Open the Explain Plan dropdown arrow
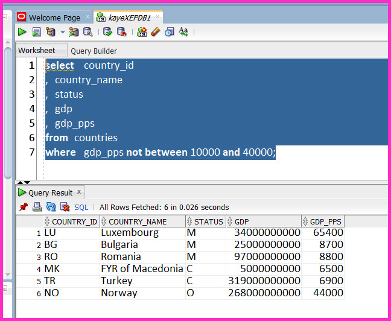Screen dimensions: 391x321 (63, 32)
